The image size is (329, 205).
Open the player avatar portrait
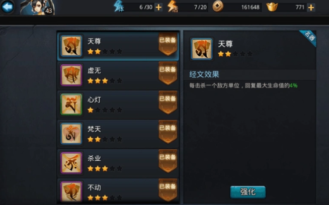[37, 8]
